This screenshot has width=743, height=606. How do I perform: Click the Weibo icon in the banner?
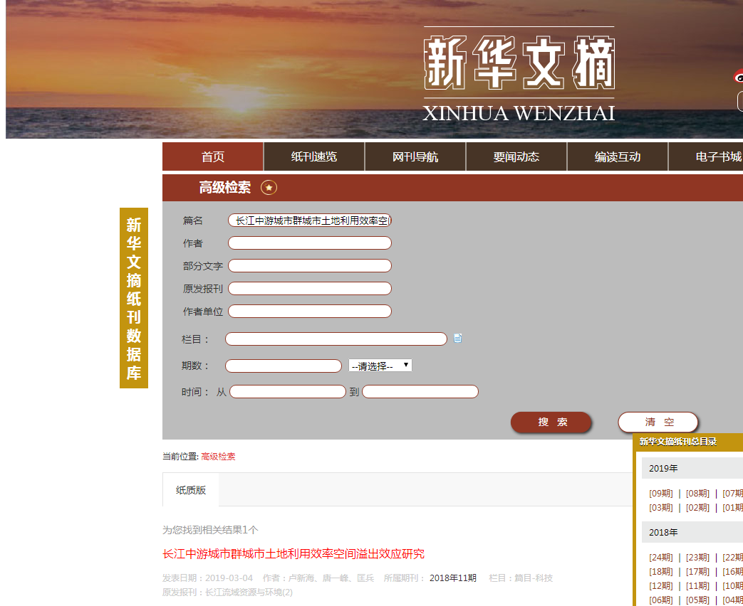pos(738,75)
